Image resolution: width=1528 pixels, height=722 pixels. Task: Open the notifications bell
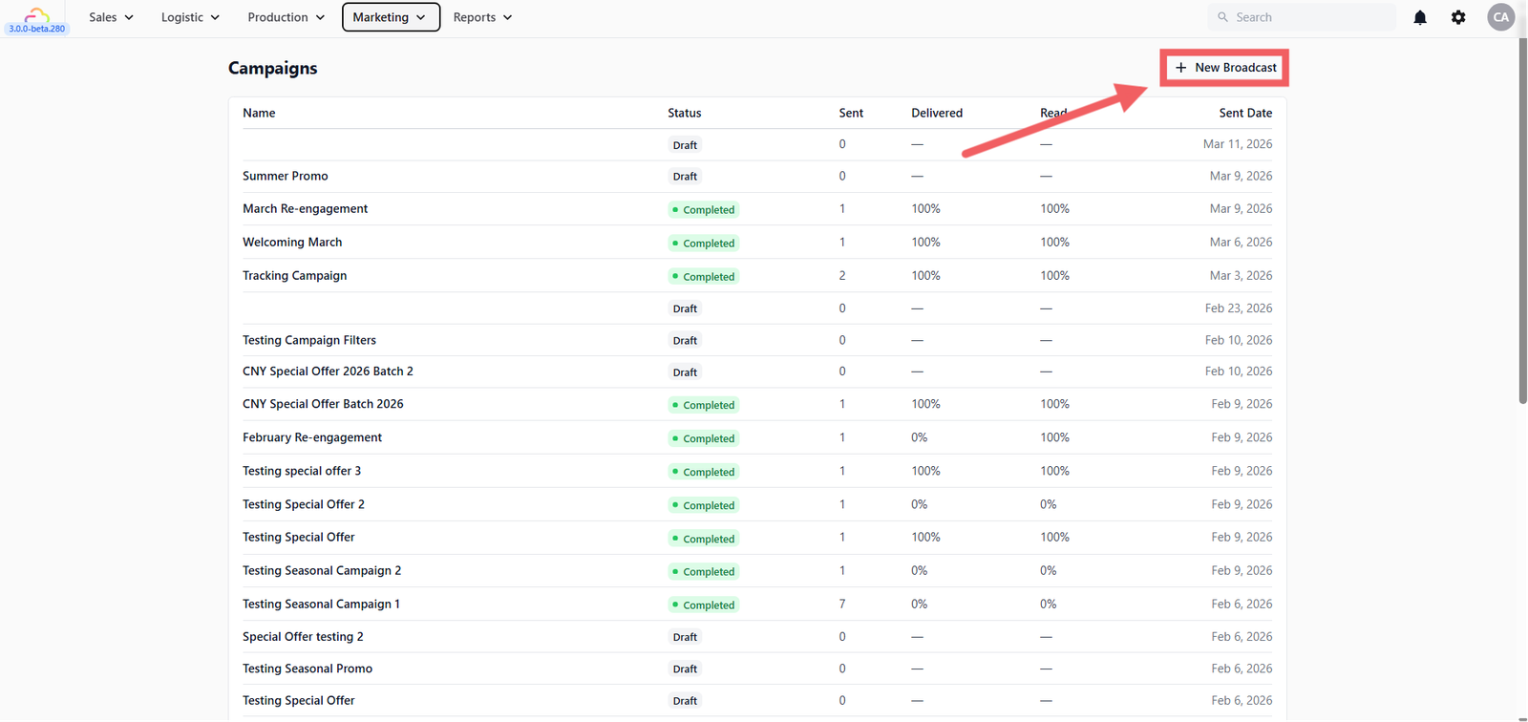tap(1420, 17)
